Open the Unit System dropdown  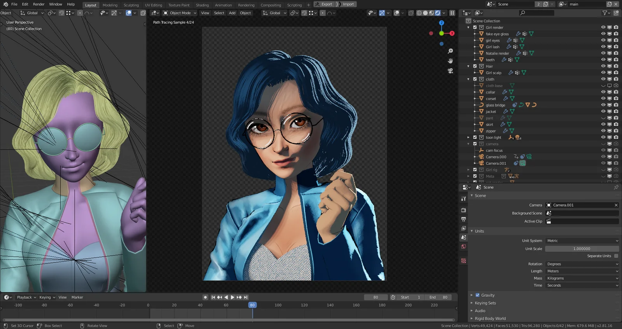[x=582, y=241]
